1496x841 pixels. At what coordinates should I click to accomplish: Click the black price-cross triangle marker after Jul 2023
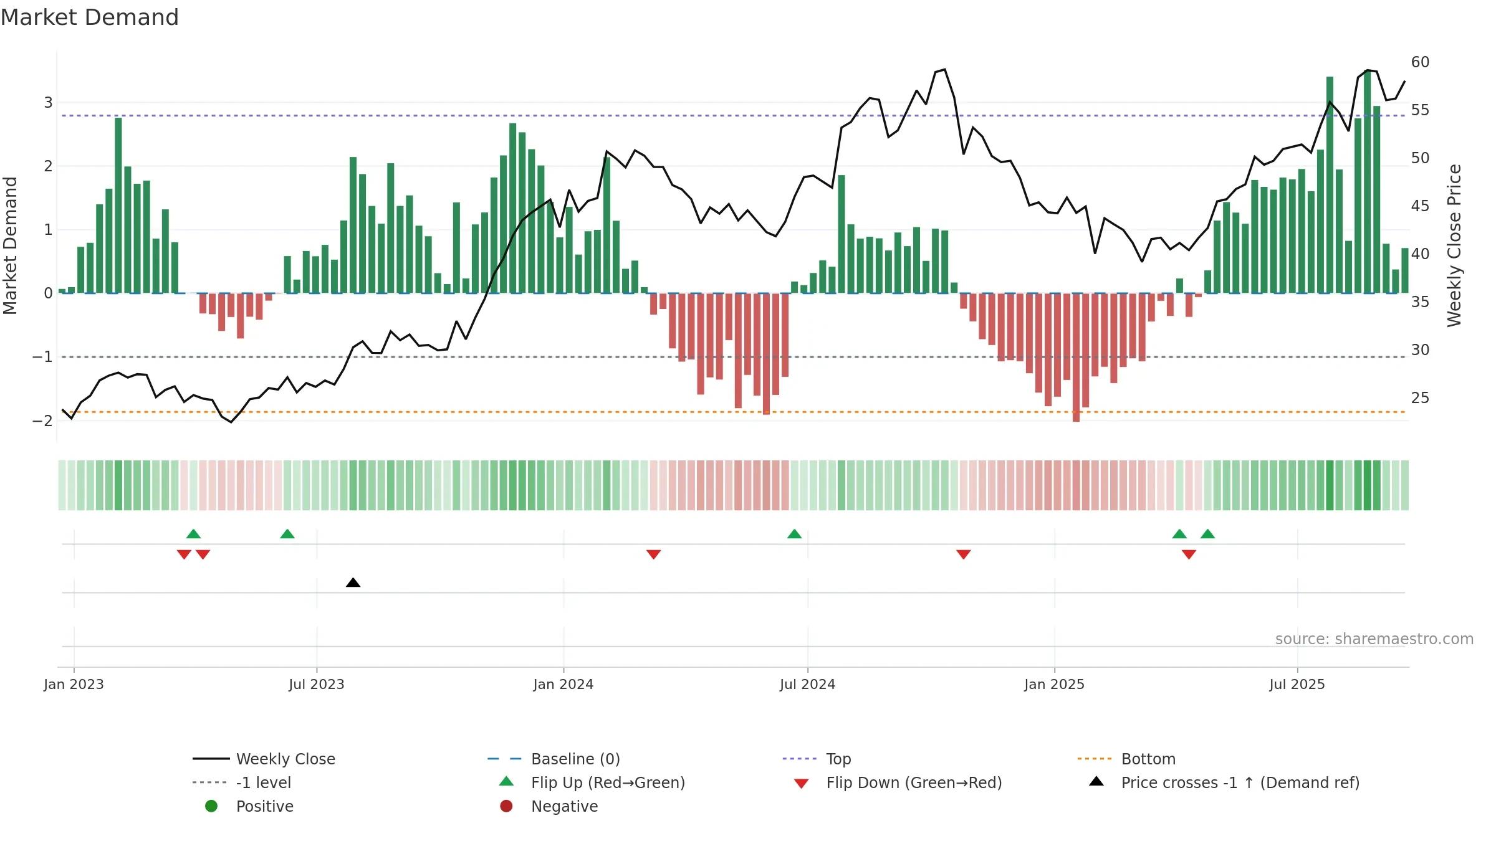tap(353, 582)
